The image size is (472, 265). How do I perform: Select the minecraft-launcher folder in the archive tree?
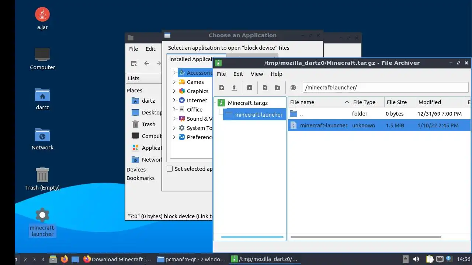tap(254, 114)
